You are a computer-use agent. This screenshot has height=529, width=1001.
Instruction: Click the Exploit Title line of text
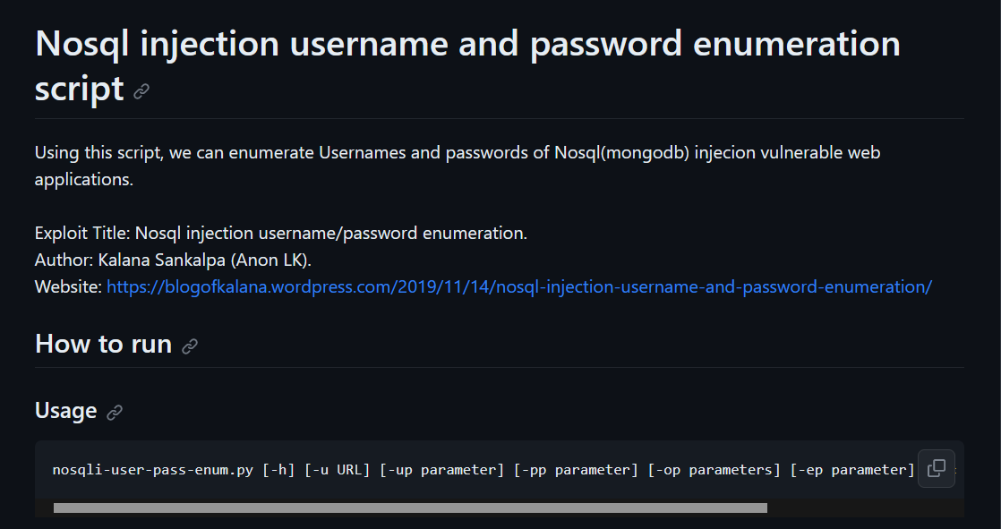281,233
